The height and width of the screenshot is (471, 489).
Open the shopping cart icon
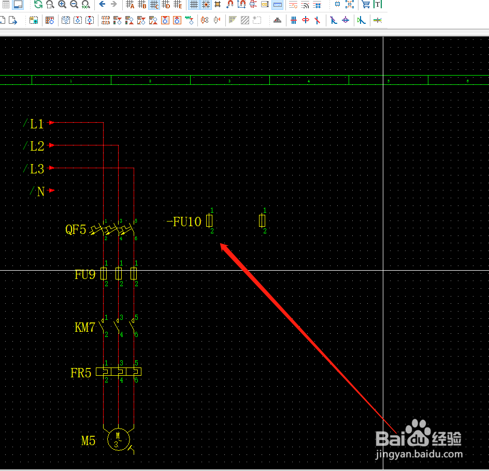pyautogui.click(x=366, y=4)
